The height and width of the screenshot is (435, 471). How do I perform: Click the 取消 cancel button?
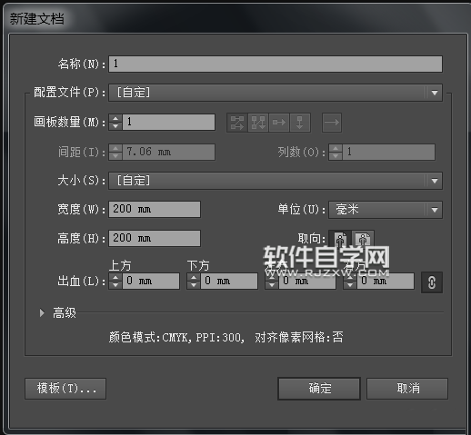[x=407, y=389]
